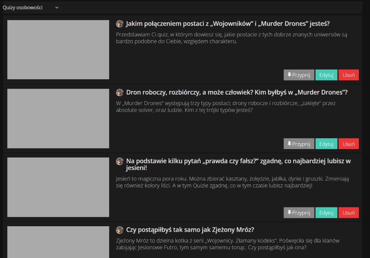Click avatar icon beside Wojowników Murder Drones quiz
This screenshot has width=370, height=258.
(120, 24)
